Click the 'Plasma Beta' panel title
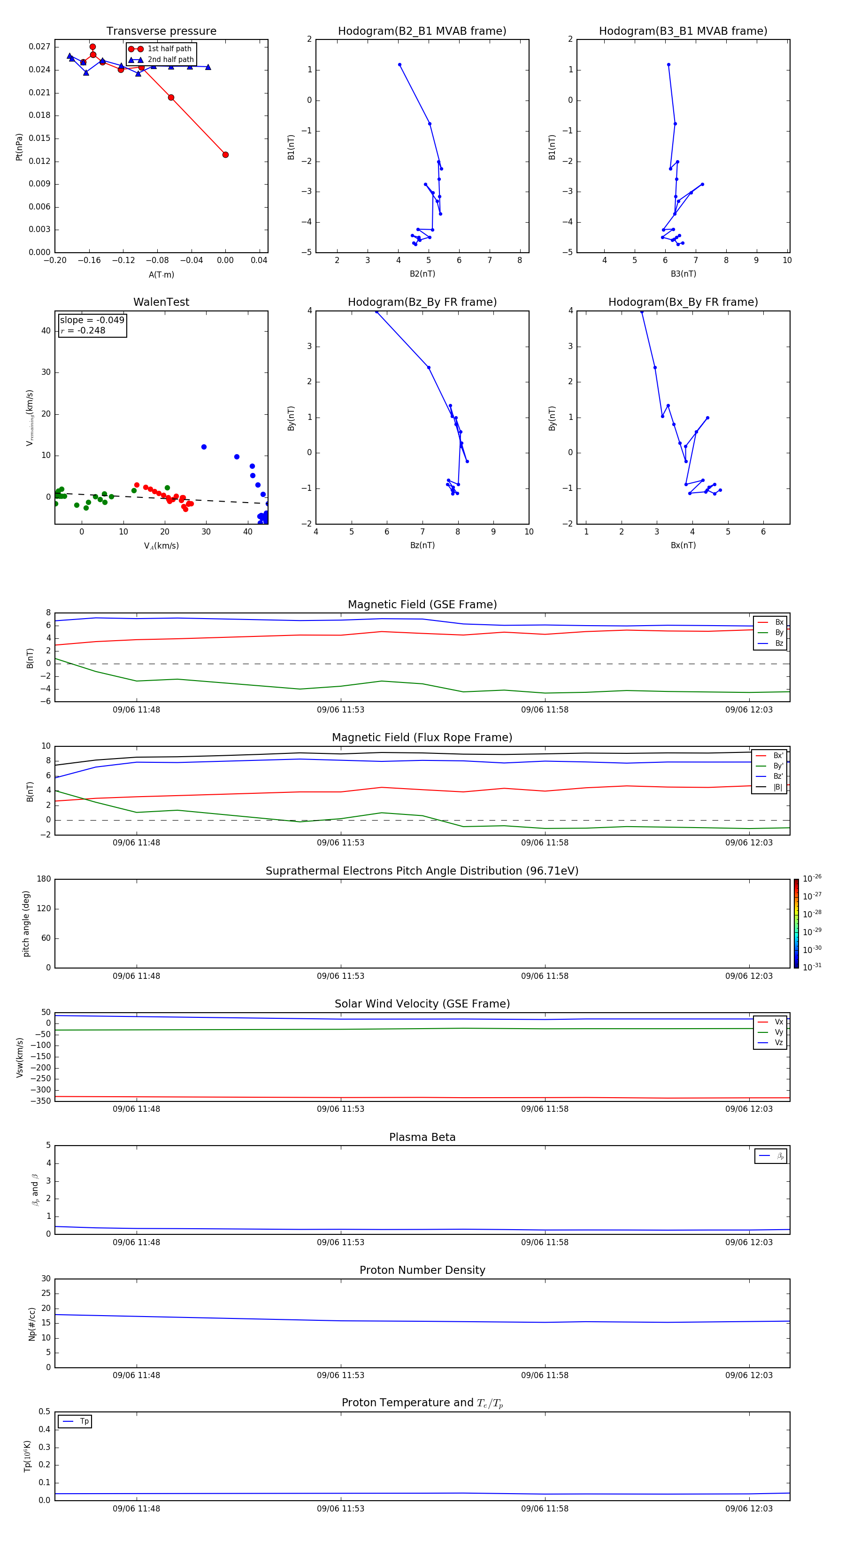The width and height of the screenshot is (845, 1550). (422, 1138)
